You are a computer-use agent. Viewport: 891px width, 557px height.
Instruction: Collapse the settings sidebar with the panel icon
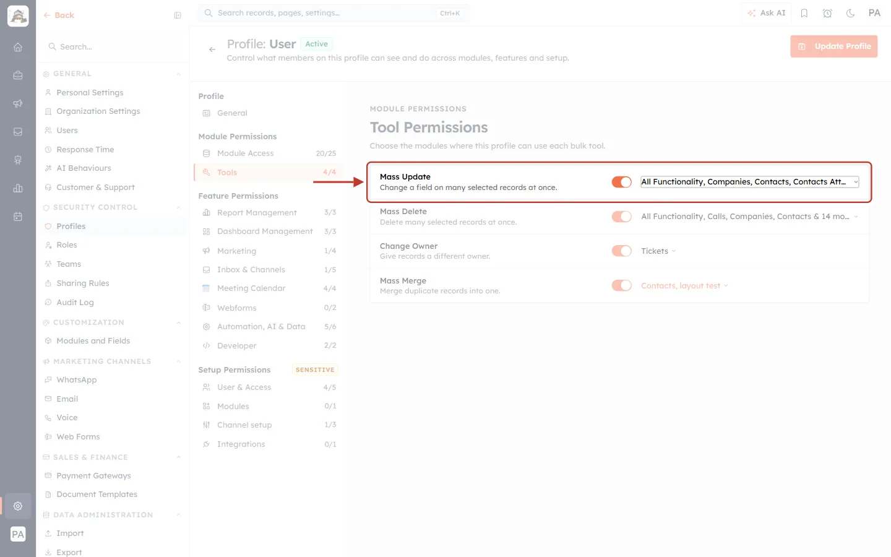[178, 15]
